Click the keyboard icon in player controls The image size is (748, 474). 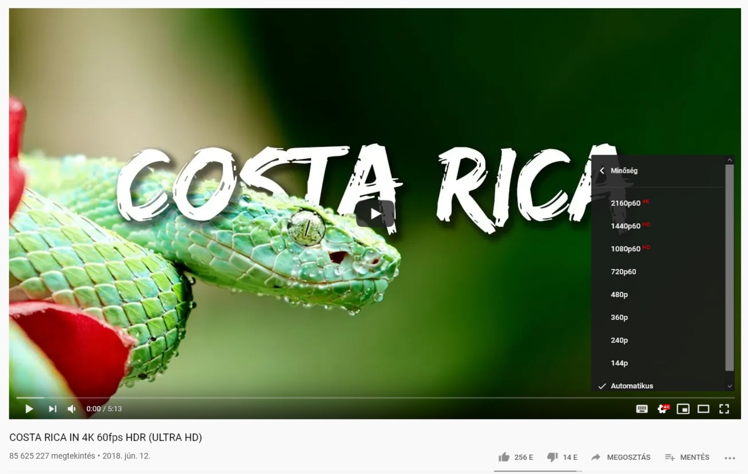tap(642, 409)
